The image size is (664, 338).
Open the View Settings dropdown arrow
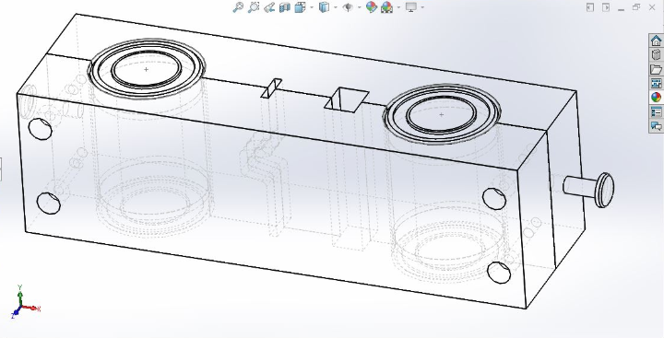pos(422,7)
